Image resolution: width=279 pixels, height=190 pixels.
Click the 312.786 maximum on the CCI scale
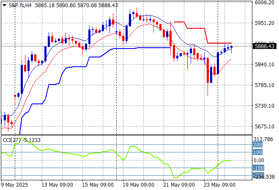264,139
